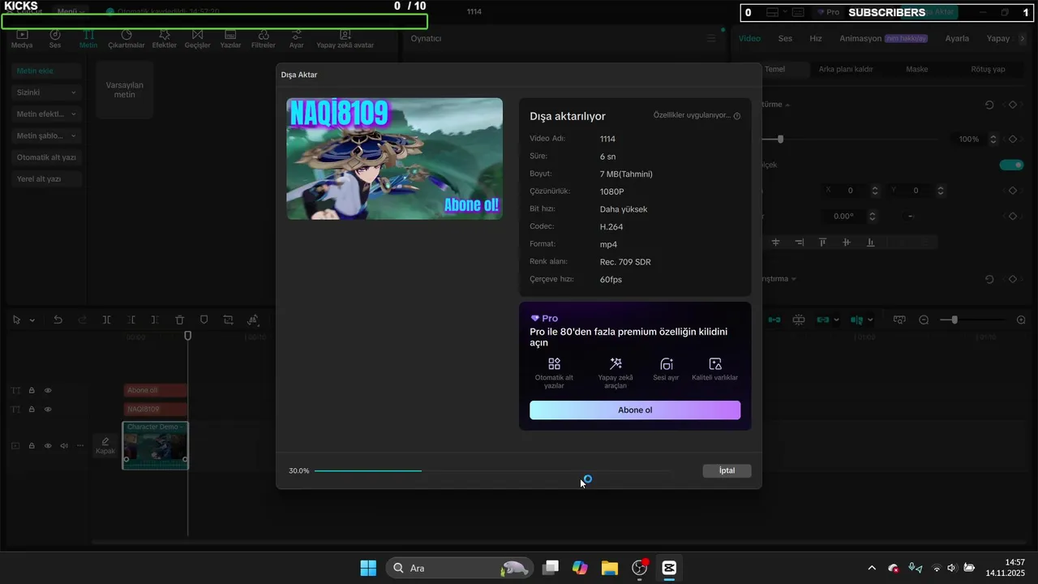Click the marker shield icon in timeline toolbar
Image resolution: width=1038 pixels, height=584 pixels.
[x=204, y=320]
